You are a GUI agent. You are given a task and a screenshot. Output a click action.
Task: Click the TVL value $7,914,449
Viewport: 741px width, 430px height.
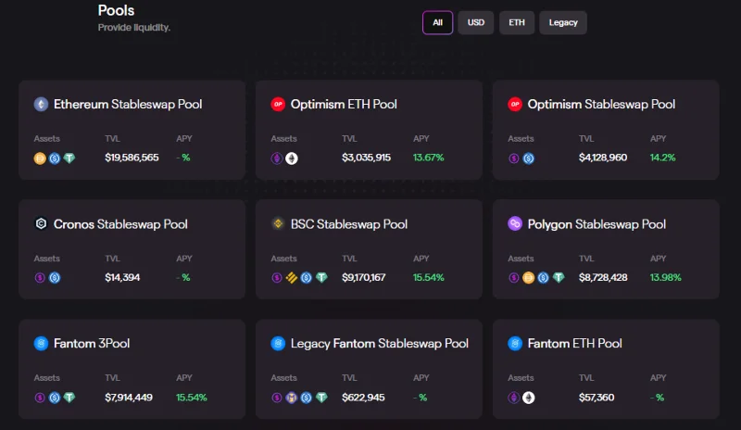click(129, 398)
